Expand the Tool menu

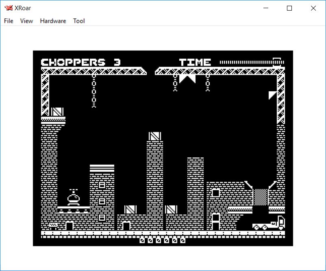[x=79, y=21]
